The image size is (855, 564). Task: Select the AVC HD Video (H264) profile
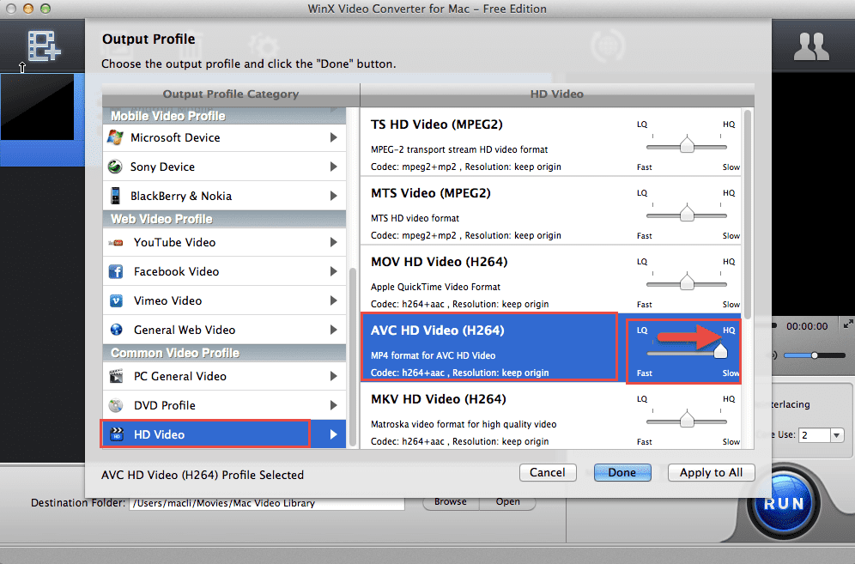(x=551, y=348)
